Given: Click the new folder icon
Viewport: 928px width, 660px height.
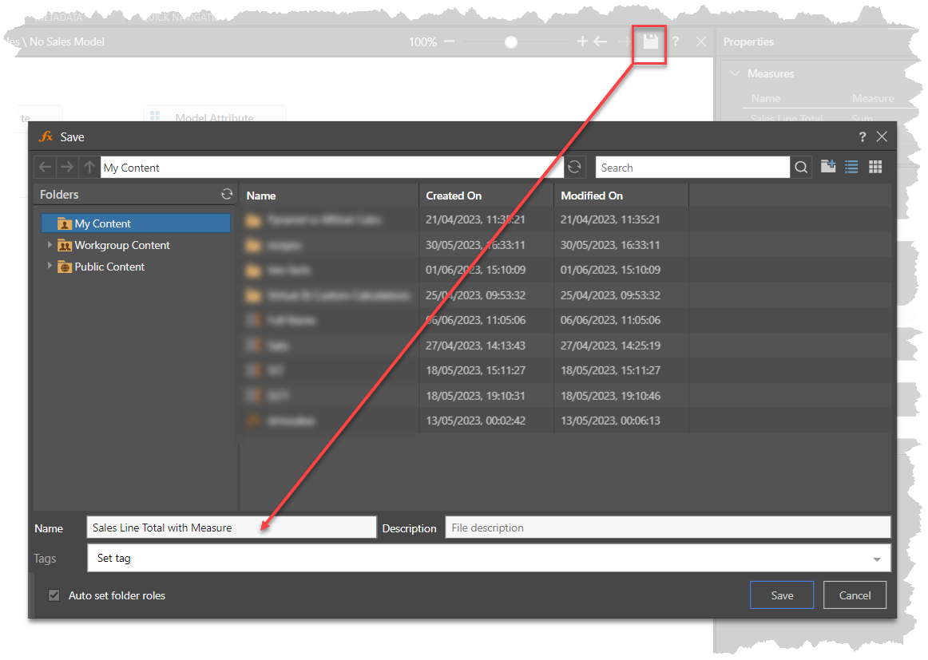Looking at the screenshot, I should [828, 167].
